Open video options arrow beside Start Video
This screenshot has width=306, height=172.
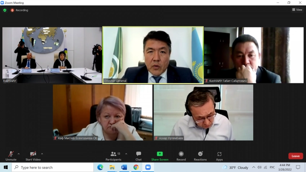point(42,154)
